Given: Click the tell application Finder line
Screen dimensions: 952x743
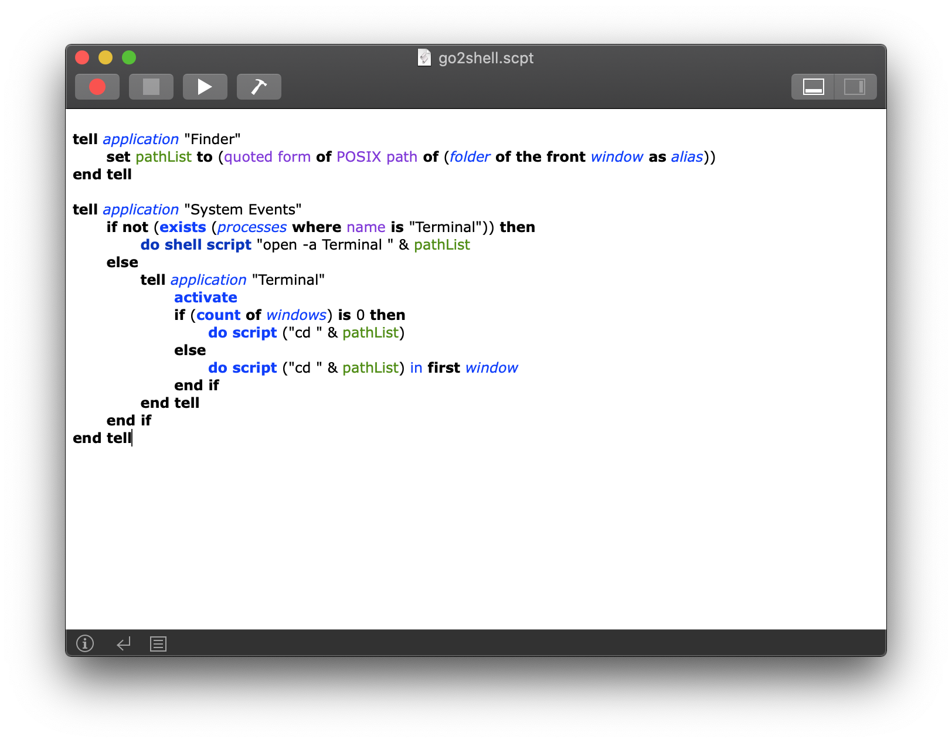Looking at the screenshot, I should (157, 139).
